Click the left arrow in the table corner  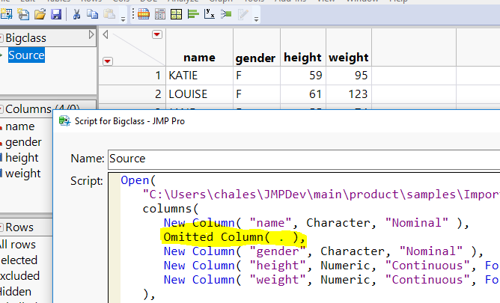(x=106, y=34)
